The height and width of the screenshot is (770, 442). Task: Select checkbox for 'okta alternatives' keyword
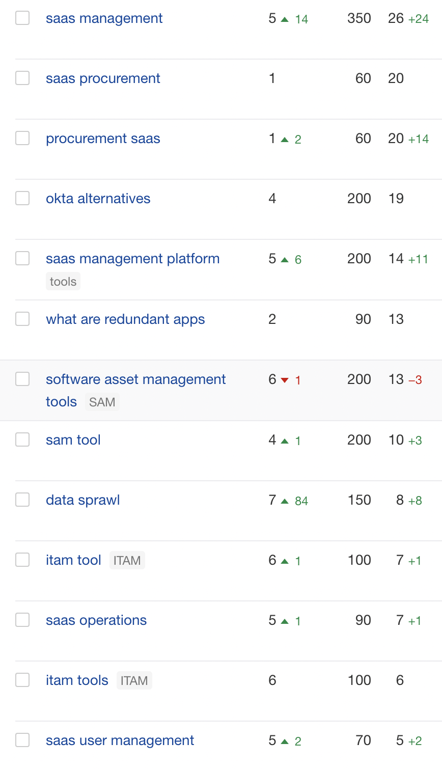[x=22, y=198]
